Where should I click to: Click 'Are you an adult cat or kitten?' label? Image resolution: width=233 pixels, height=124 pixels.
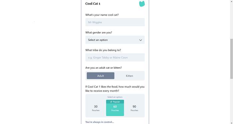point(104,68)
